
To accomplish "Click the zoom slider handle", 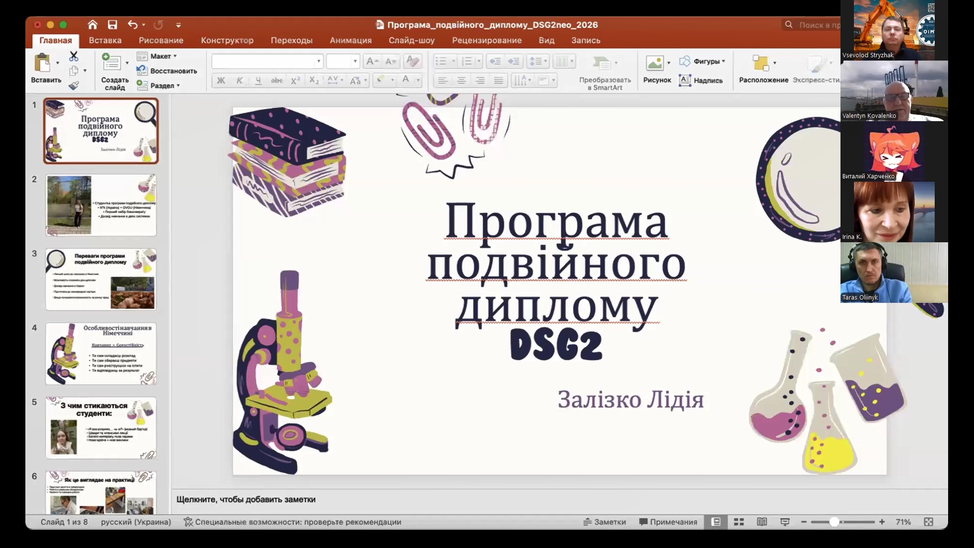I will (x=834, y=522).
